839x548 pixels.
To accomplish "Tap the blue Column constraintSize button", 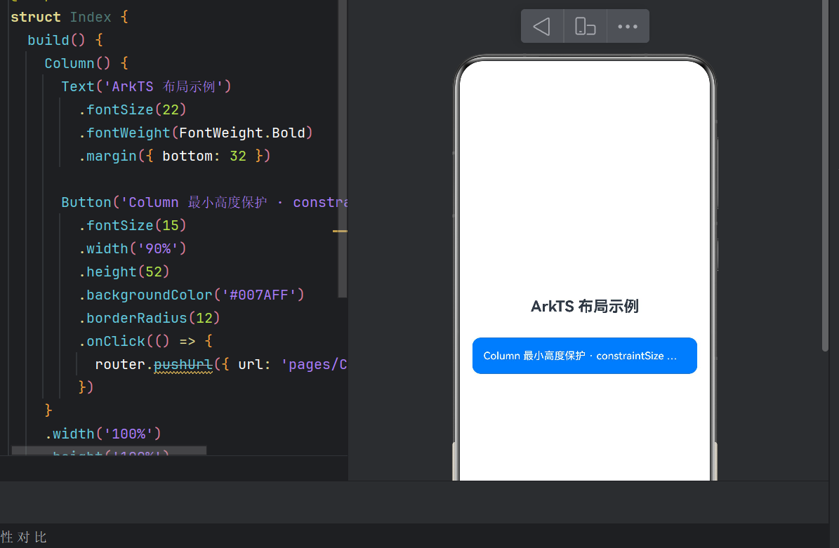I will (x=584, y=356).
